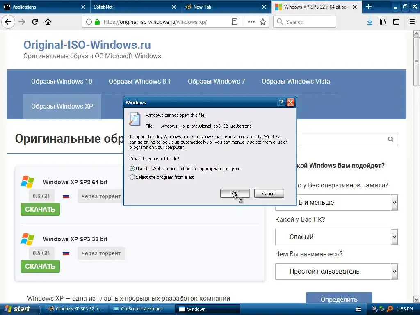Click the help question mark in Windows dialog
The height and width of the screenshot is (315, 420).
tap(281, 102)
